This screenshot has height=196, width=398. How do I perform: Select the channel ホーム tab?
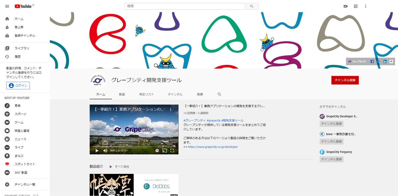(x=100, y=94)
